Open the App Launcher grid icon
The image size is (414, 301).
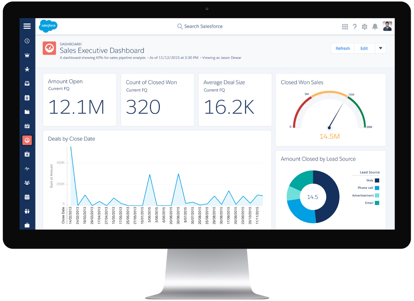pos(345,26)
